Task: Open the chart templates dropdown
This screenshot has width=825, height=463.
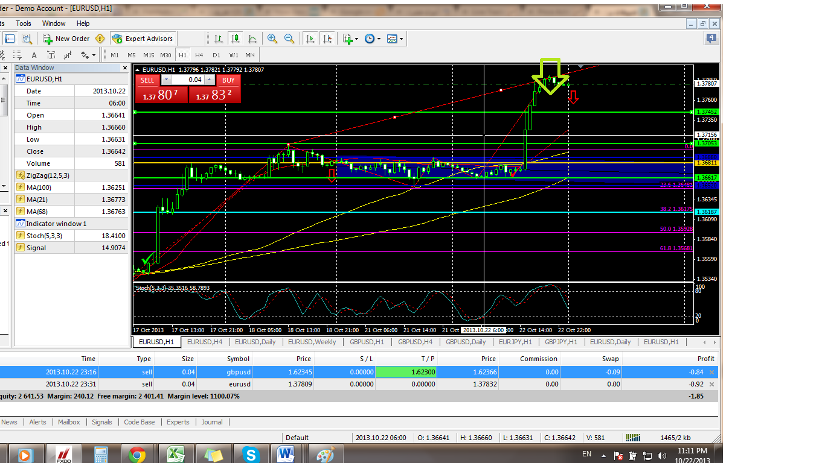Action: [395, 39]
